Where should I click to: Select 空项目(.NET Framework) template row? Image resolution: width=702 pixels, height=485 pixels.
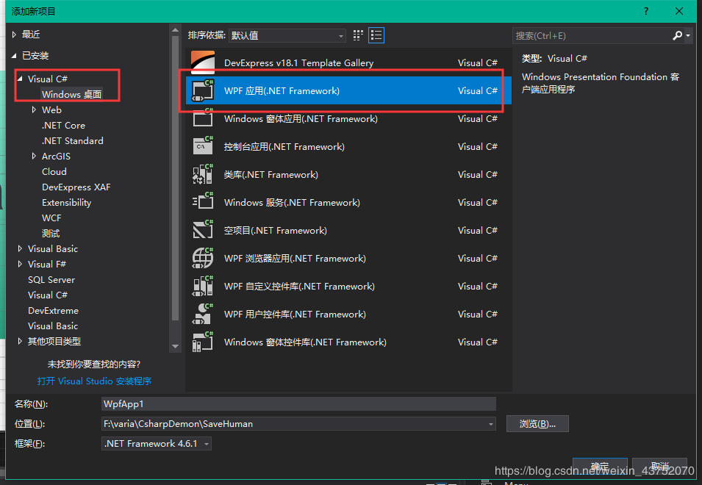point(348,230)
